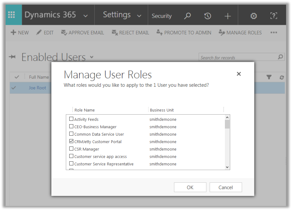
Task: Click smithdemoone in the Activity Feeds row
Action: click(x=163, y=119)
